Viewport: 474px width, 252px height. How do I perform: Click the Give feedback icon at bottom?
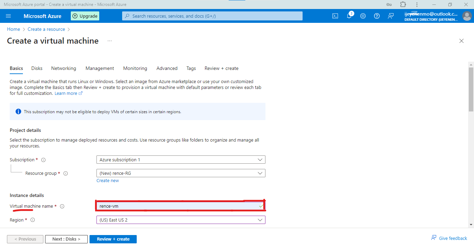(434, 238)
